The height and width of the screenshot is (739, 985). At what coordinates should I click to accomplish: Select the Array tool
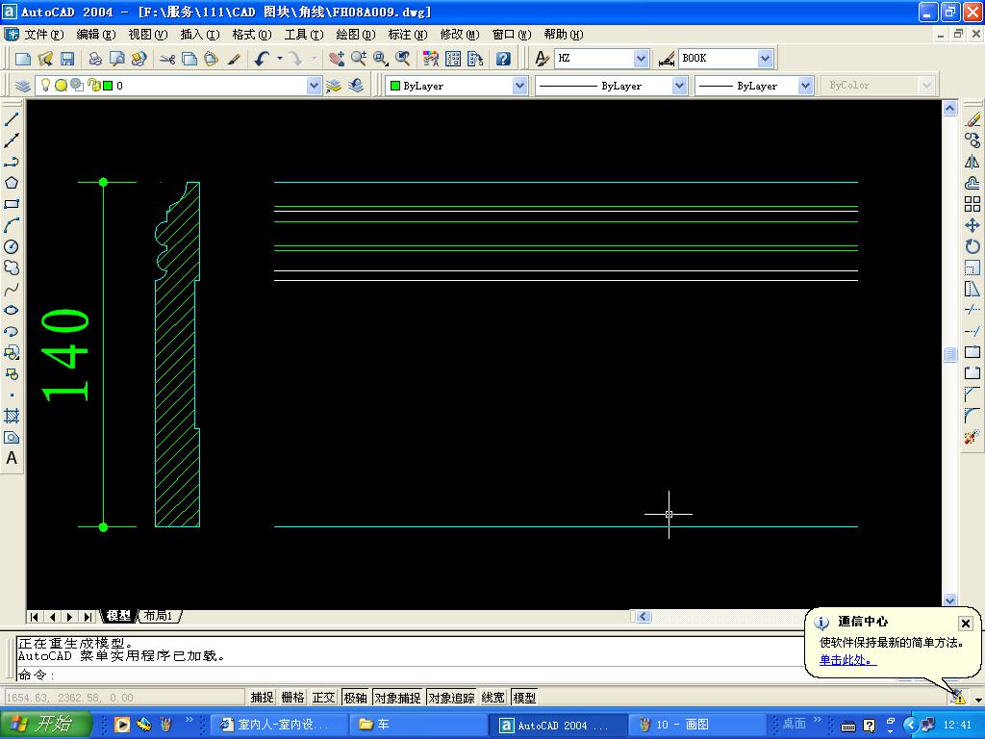pyautogui.click(x=972, y=204)
